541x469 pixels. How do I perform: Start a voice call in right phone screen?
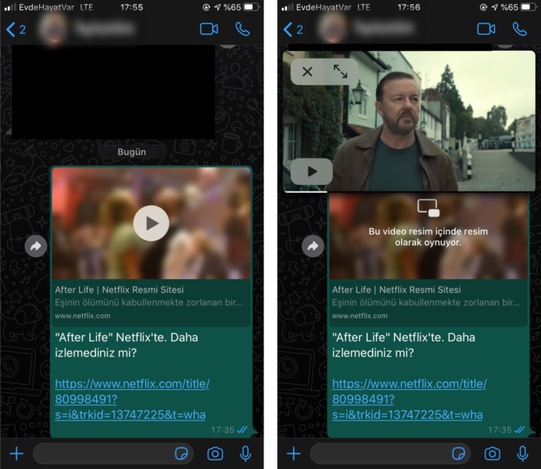520,30
